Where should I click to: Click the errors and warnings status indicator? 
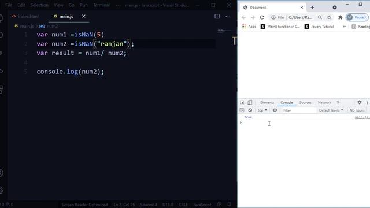tap(7, 205)
